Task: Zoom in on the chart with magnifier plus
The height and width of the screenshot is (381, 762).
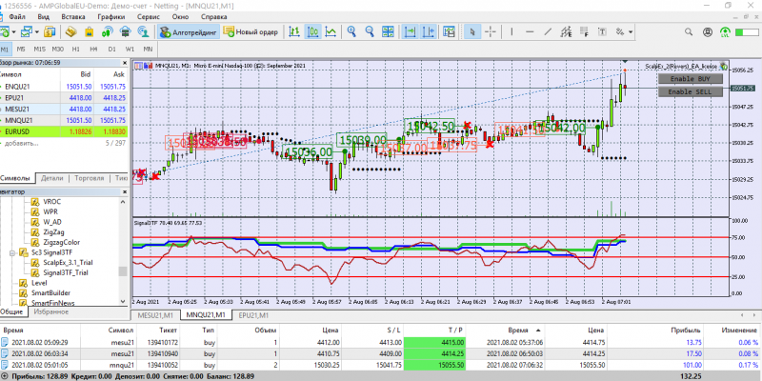Action: [x=351, y=31]
